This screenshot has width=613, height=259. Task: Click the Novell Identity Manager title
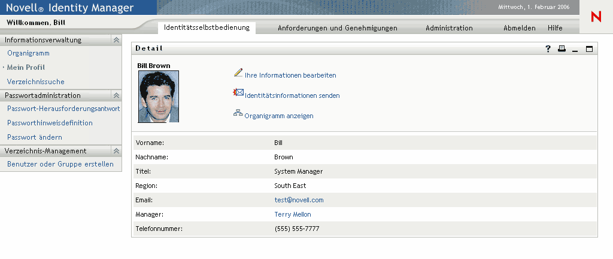pyautogui.click(x=69, y=8)
